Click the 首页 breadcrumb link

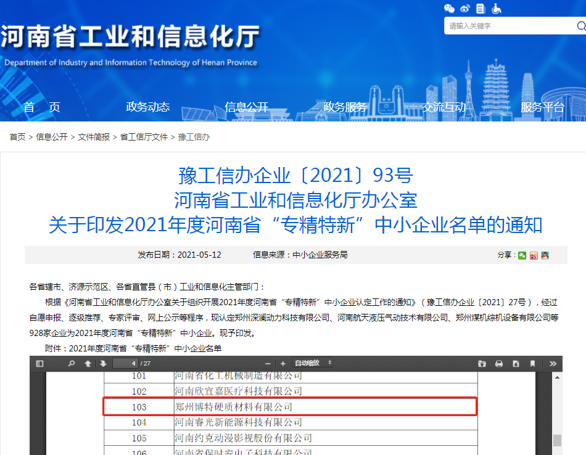pyautogui.click(x=17, y=137)
